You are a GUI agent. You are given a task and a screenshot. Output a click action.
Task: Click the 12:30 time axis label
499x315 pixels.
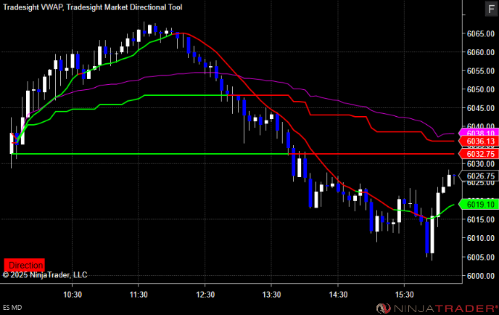point(205,295)
